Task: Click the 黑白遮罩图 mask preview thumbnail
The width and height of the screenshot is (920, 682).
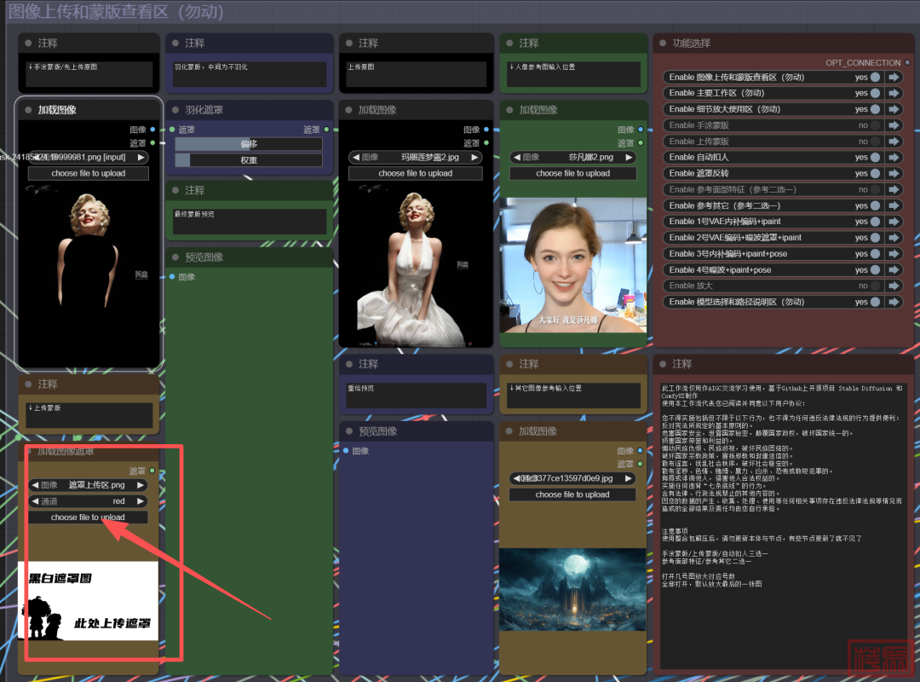Action: pyautogui.click(x=88, y=600)
